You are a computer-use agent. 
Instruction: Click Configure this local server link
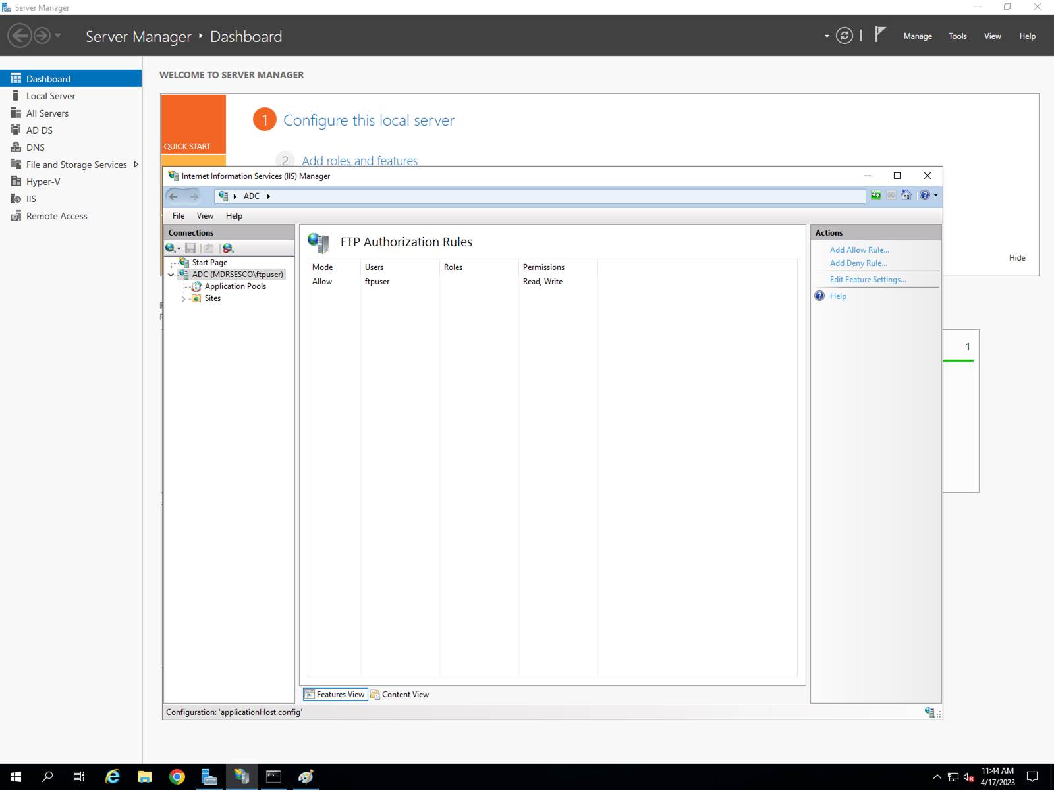click(x=369, y=120)
